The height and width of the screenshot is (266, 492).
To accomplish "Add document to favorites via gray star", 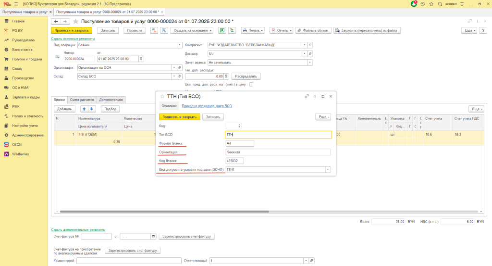I will (x=75, y=21).
